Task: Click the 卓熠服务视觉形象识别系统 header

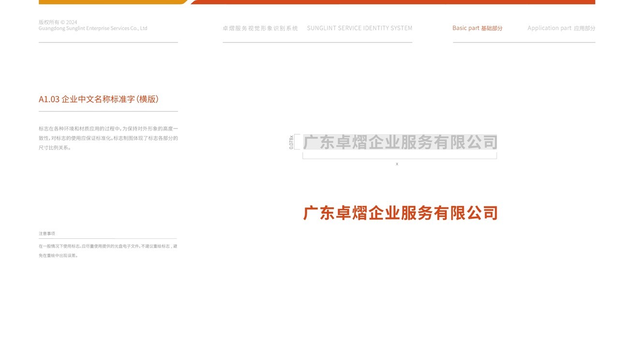Action: coord(260,28)
